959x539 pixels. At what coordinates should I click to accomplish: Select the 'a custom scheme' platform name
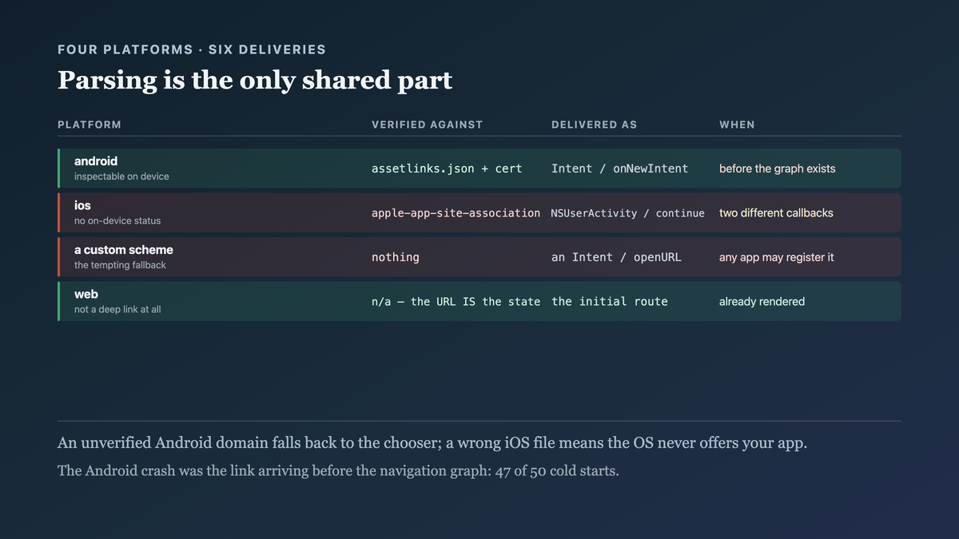click(124, 250)
